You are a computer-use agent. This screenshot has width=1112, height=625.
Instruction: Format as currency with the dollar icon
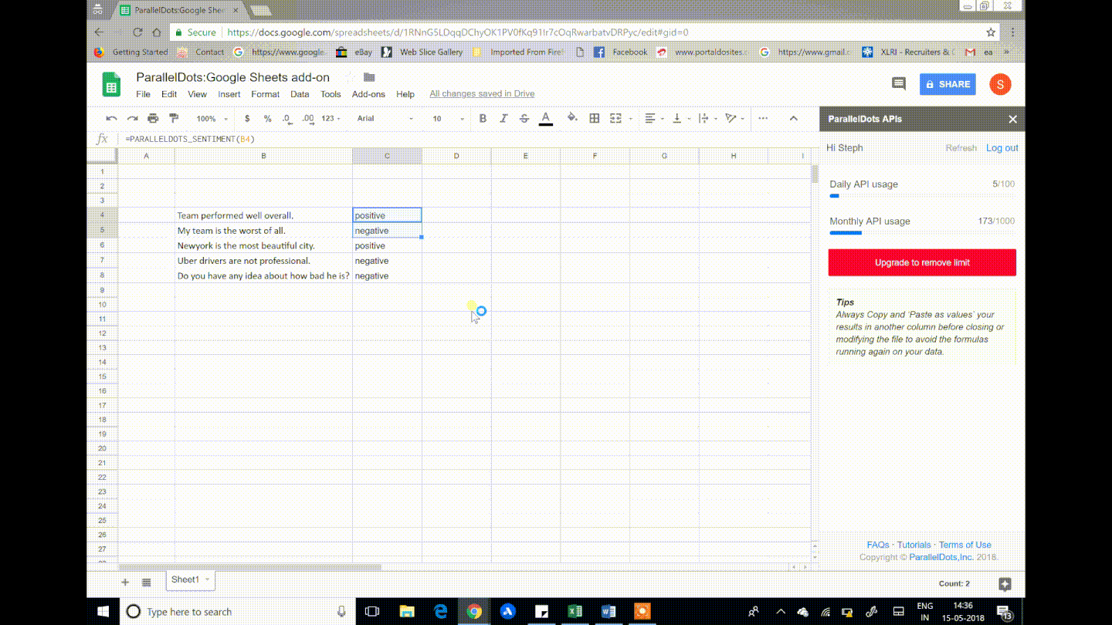[x=247, y=118]
